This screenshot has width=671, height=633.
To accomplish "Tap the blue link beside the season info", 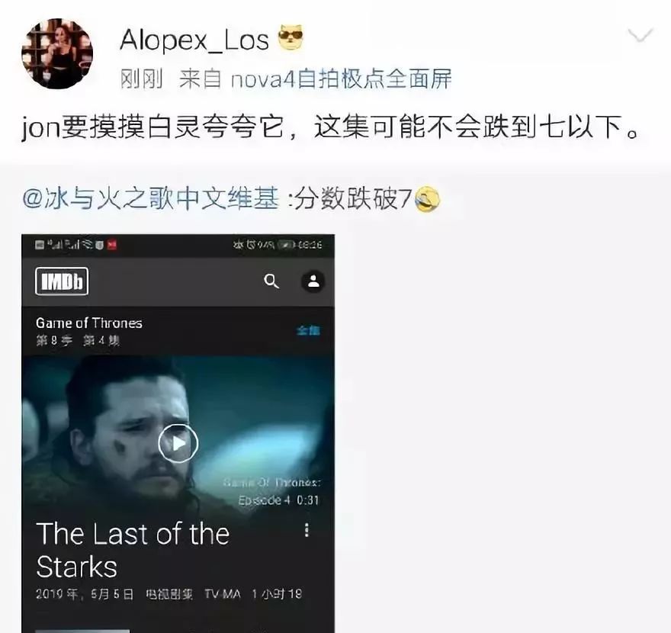I will [x=308, y=330].
